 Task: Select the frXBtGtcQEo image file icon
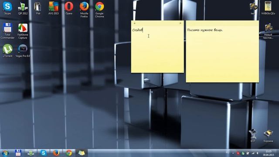(x=268, y=8)
